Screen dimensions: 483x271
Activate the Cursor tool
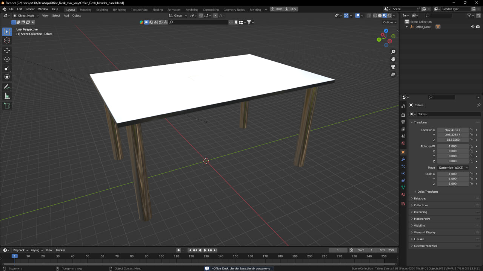[x=7, y=41]
